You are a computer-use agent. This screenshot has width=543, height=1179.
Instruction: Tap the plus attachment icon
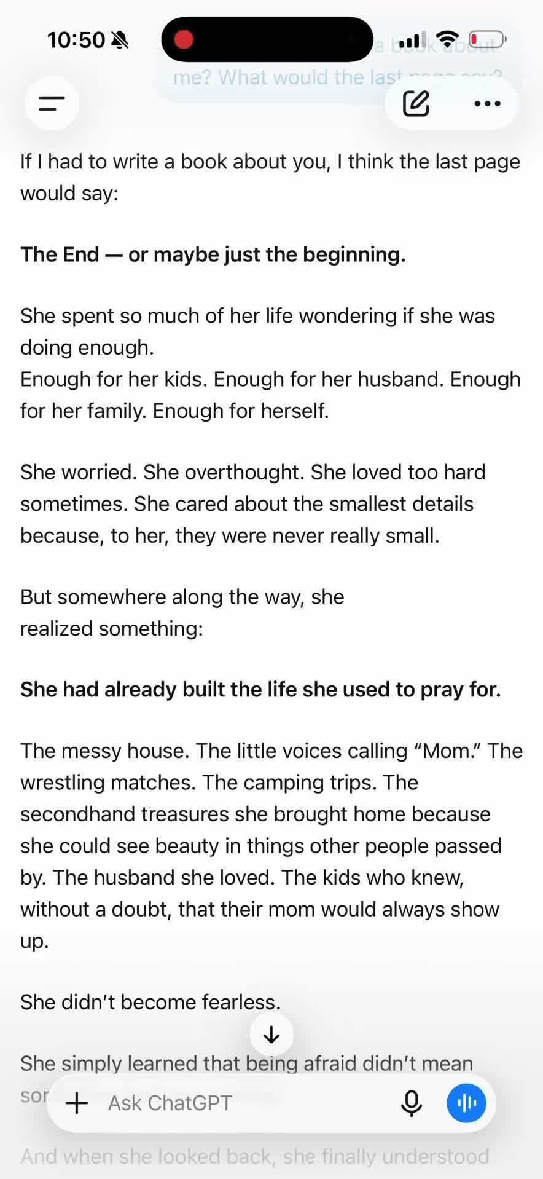click(77, 1103)
